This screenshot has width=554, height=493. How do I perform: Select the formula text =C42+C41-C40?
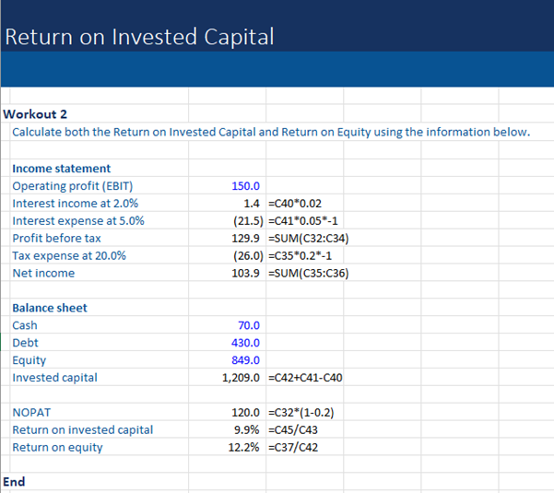(x=304, y=378)
